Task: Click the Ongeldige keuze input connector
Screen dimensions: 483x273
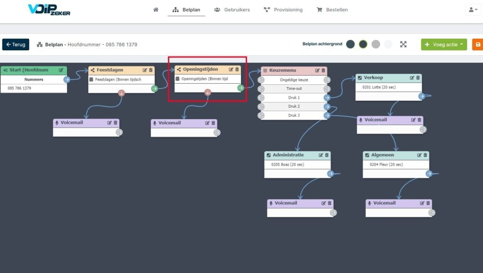Action: [x=261, y=80]
